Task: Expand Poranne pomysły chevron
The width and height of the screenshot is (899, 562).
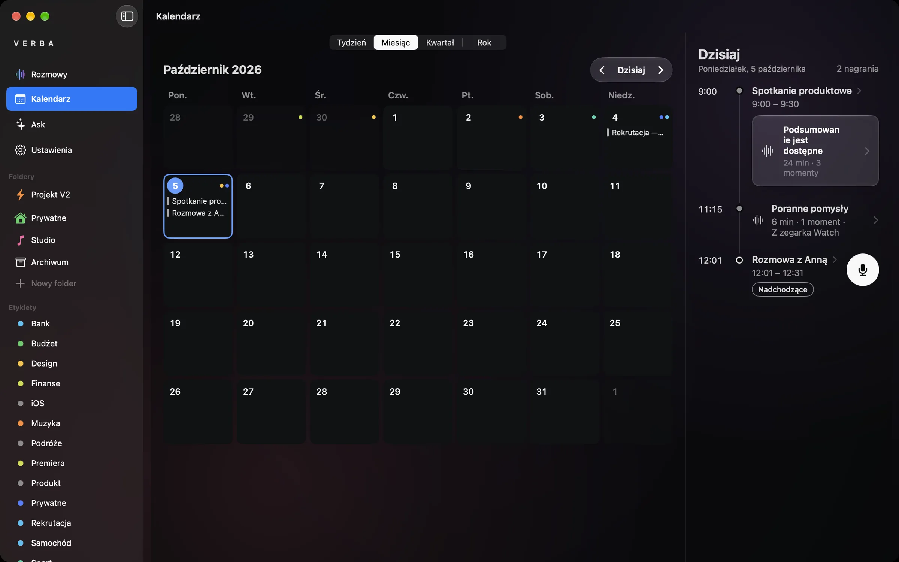Action: click(x=875, y=220)
